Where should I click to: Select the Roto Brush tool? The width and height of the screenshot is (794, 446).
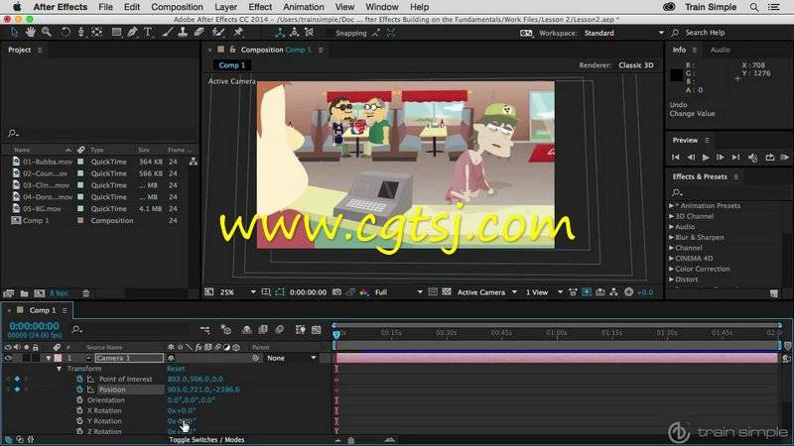pyautogui.click(x=218, y=33)
